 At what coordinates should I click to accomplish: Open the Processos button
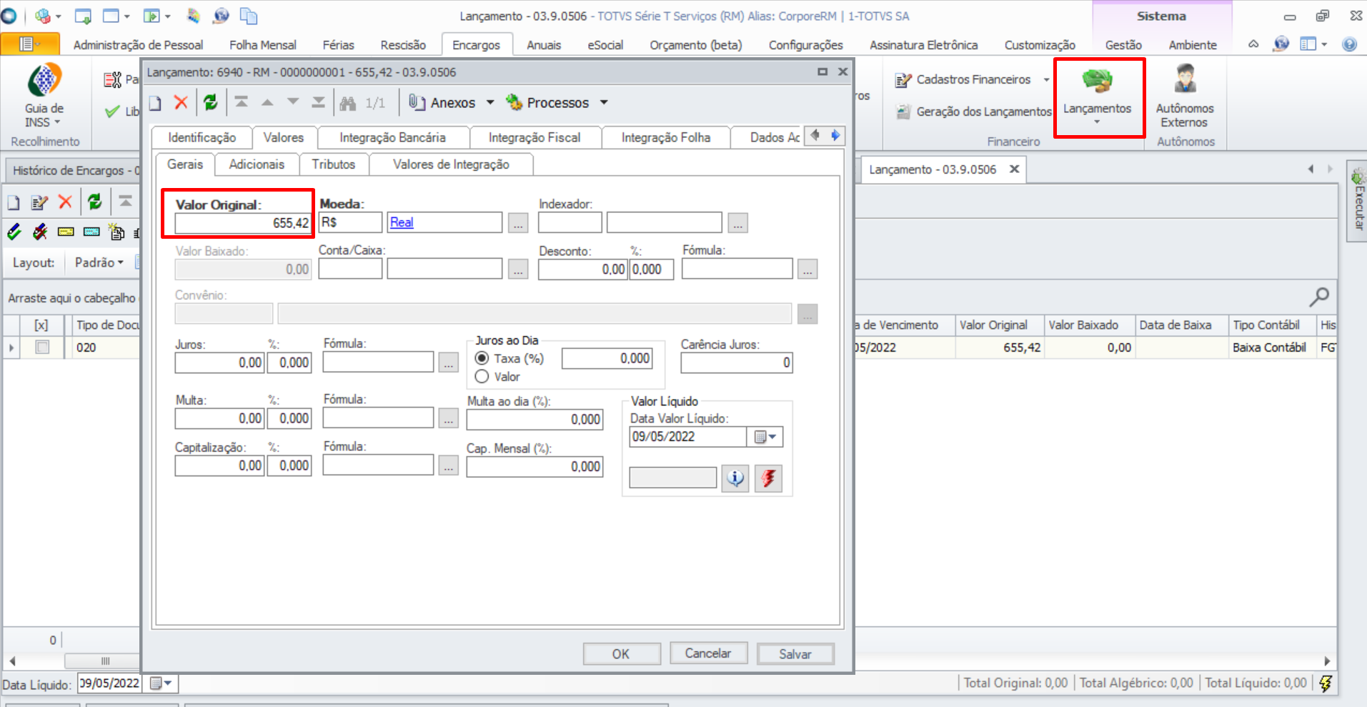coord(547,103)
